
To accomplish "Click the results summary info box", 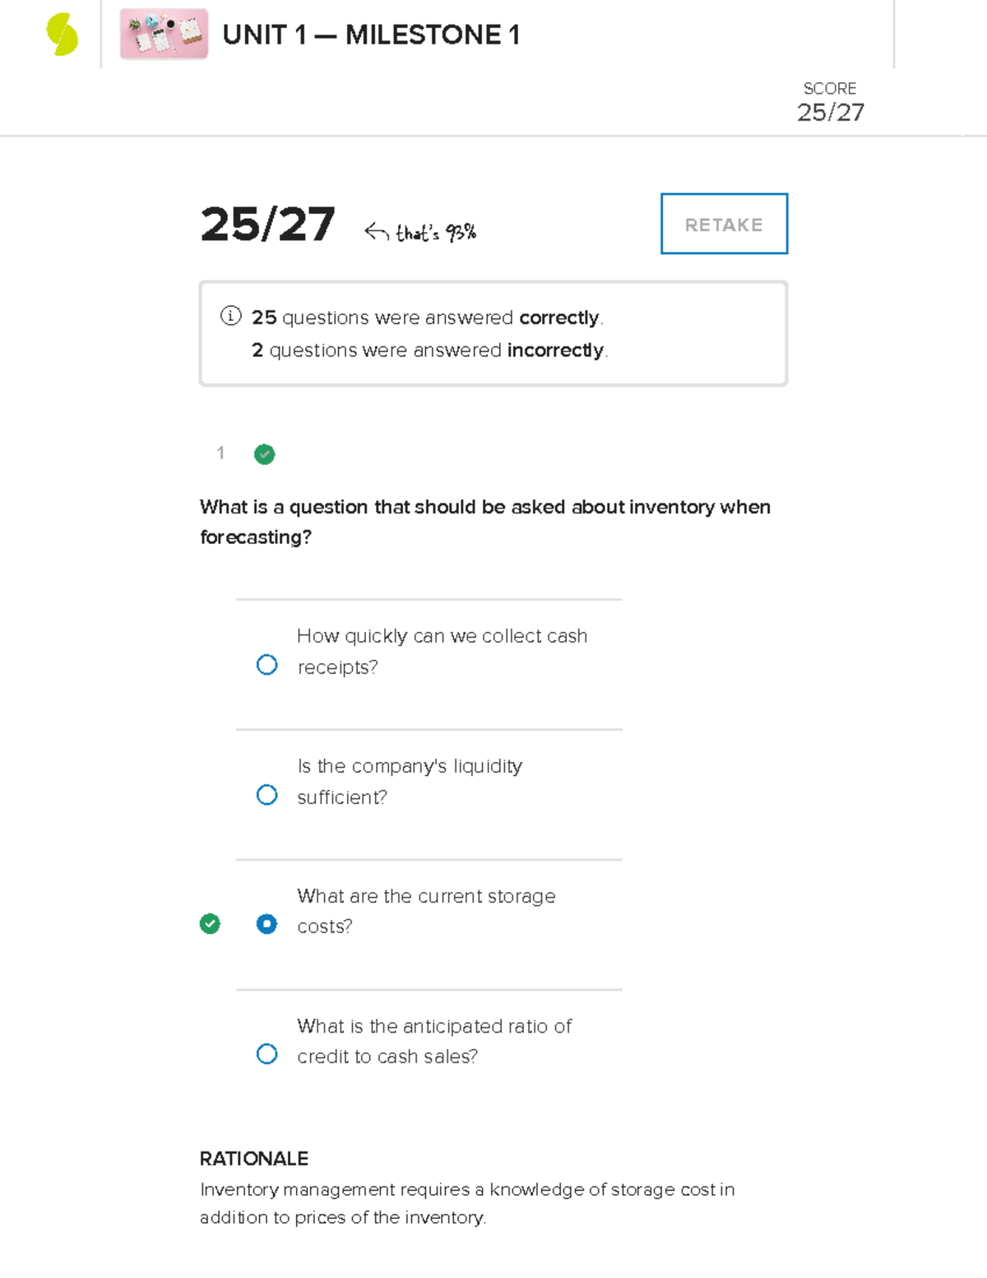I will pos(493,332).
